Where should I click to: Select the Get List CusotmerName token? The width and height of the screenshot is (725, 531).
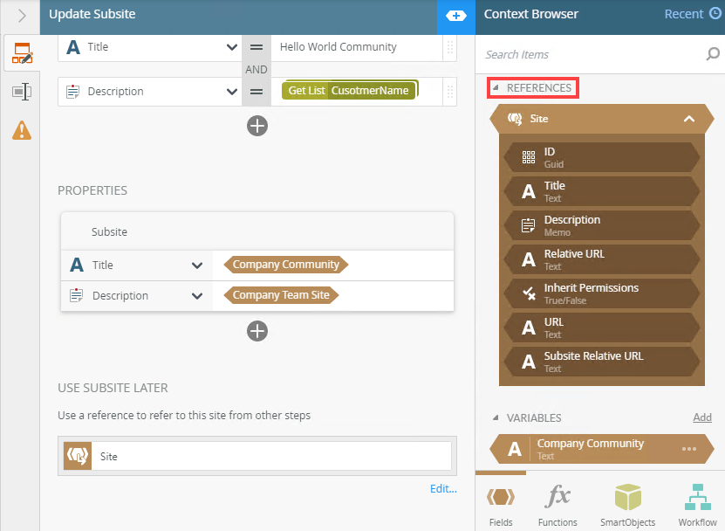(350, 90)
